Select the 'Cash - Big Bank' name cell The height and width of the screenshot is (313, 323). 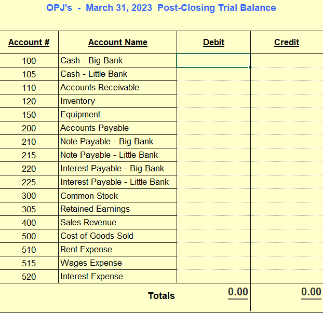pyautogui.click(x=117, y=61)
